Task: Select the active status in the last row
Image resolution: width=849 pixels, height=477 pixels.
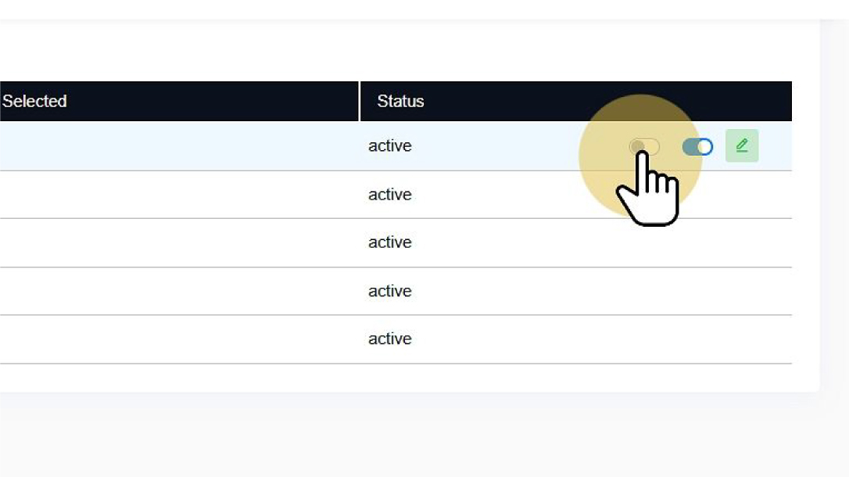Action: tap(390, 339)
